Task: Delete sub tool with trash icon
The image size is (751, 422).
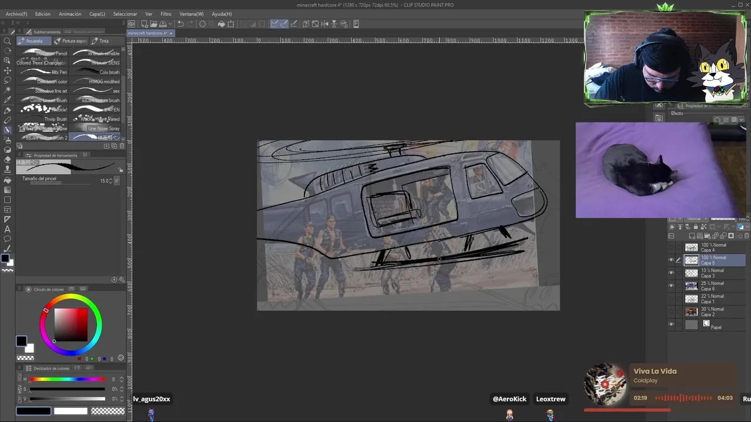Action: [121, 146]
